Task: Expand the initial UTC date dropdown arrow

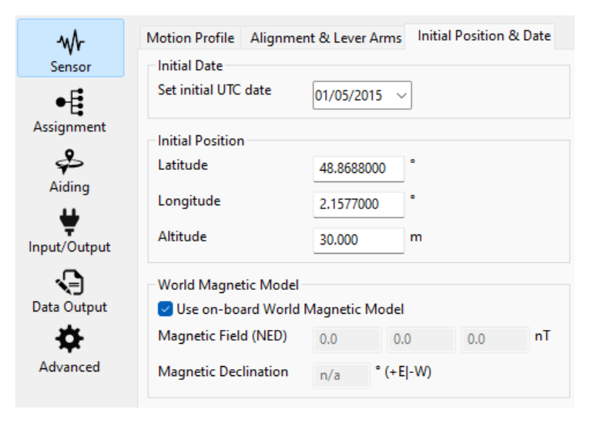Action: (x=401, y=95)
